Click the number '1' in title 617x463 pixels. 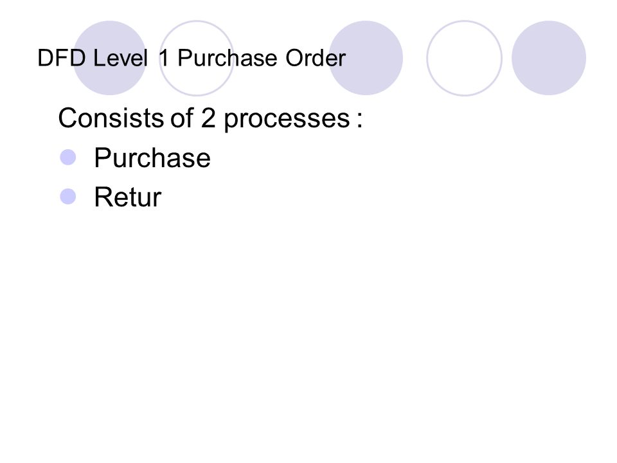coord(164,59)
